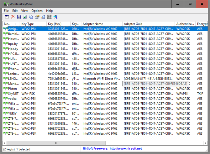The height and width of the screenshot is (154, 210).
Task: Click the wireless icon beside HUNT... row
Action: click(6, 64)
